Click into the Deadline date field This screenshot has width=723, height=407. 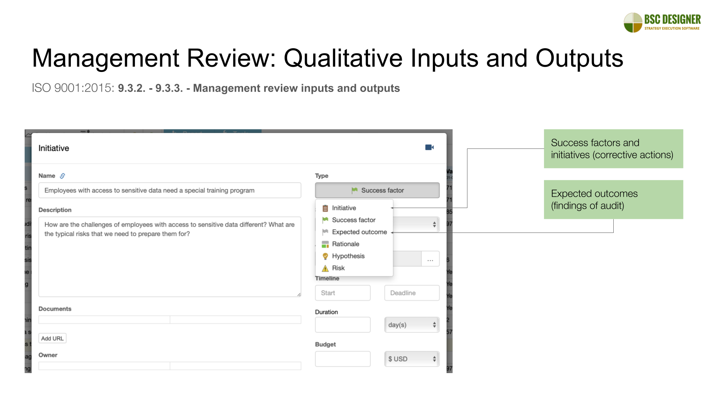pos(412,293)
